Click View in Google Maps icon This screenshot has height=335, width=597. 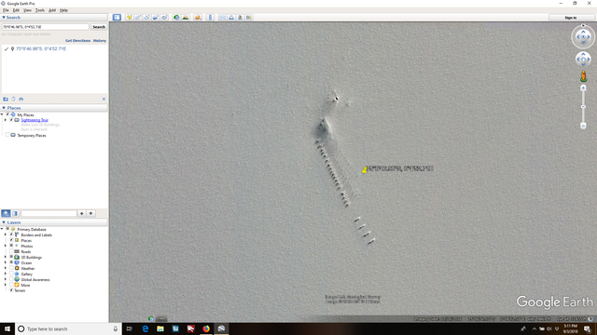(x=249, y=18)
